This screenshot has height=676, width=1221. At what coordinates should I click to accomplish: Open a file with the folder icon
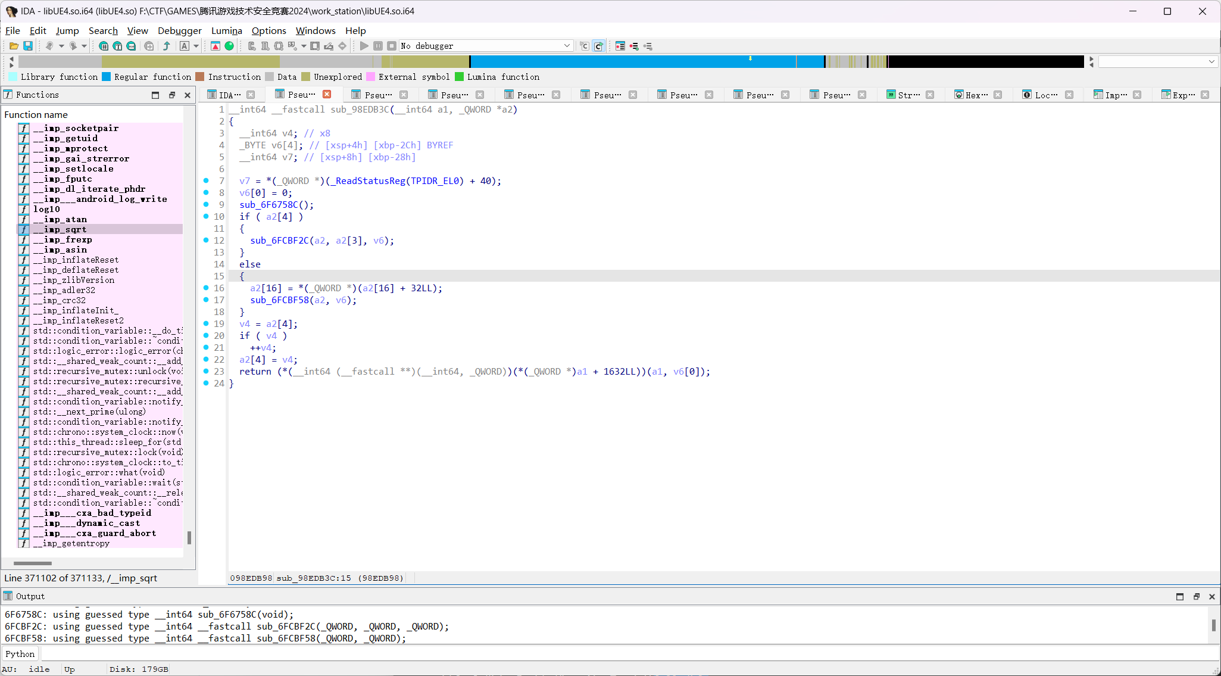tap(14, 46)
